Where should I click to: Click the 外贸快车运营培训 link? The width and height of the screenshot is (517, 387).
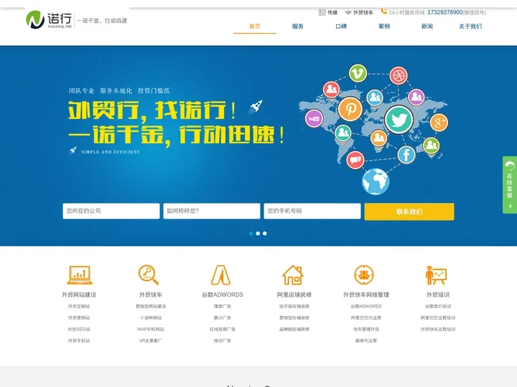438,329
